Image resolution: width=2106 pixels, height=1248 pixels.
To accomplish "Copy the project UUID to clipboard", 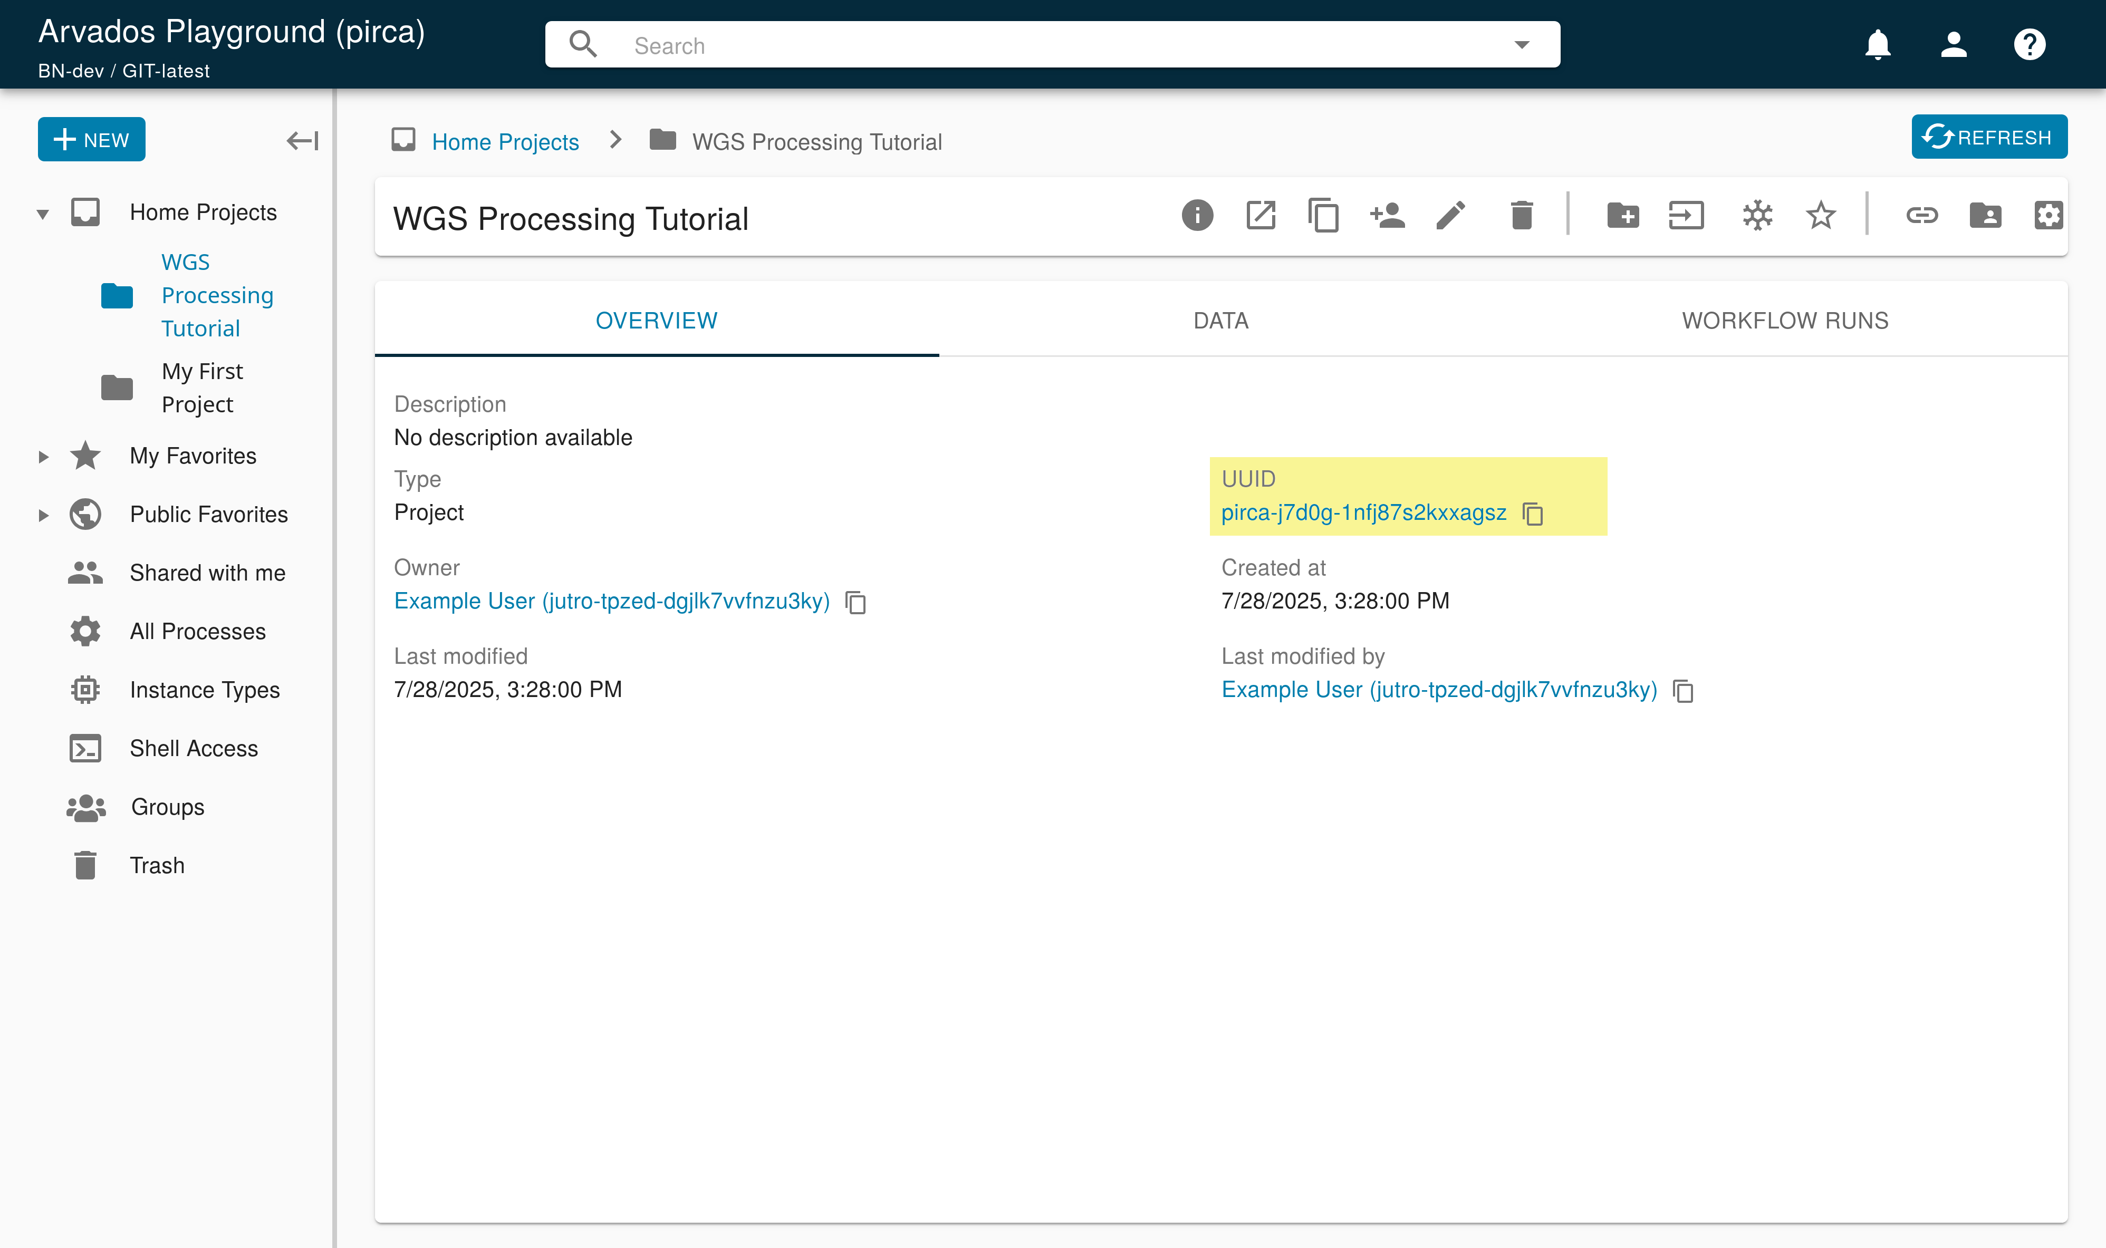I will click(1533, 514).
